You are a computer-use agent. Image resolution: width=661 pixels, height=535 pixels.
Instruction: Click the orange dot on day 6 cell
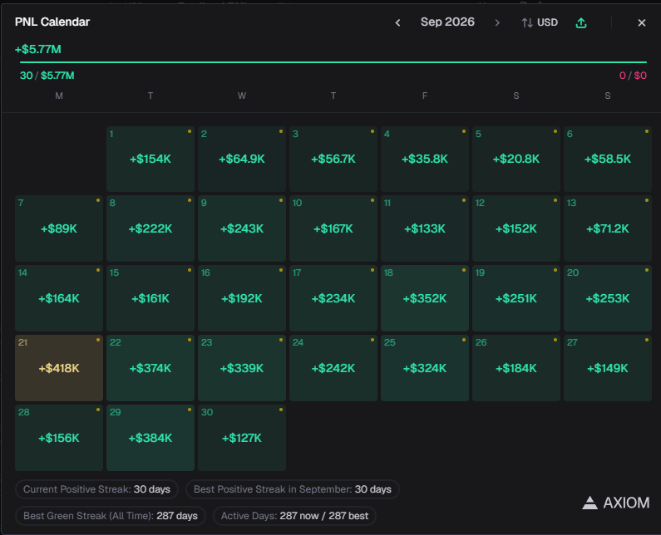coord(647,131)
